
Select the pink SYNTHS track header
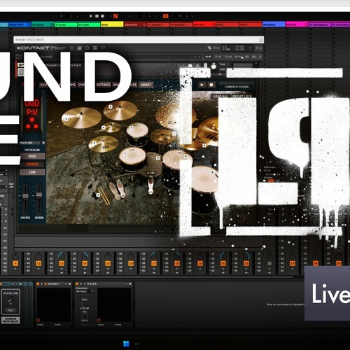(x=297, y=24)
